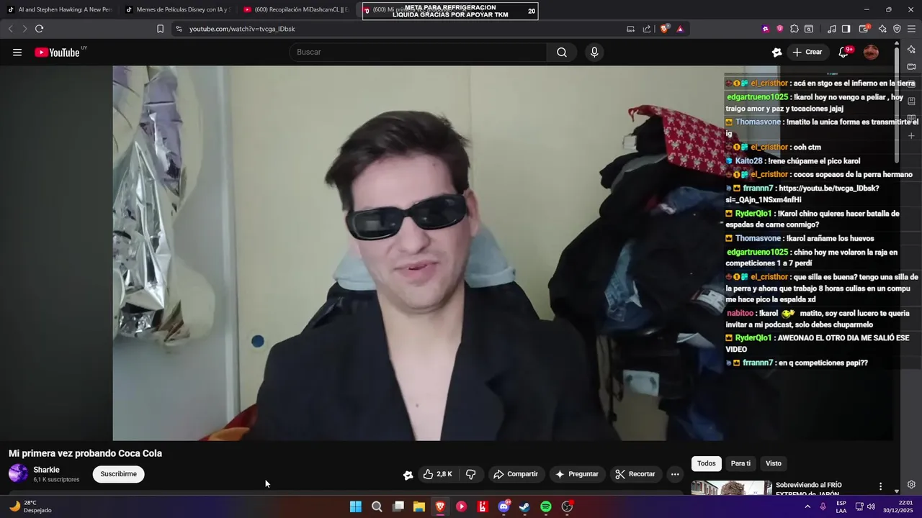Click the pink shield extension icon
The height and width of the screenshot is (518, 922).
[x=779, y=29]
